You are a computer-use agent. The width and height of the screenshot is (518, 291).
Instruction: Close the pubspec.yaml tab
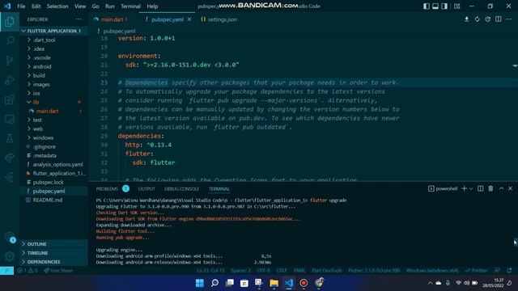coord(189,19)
